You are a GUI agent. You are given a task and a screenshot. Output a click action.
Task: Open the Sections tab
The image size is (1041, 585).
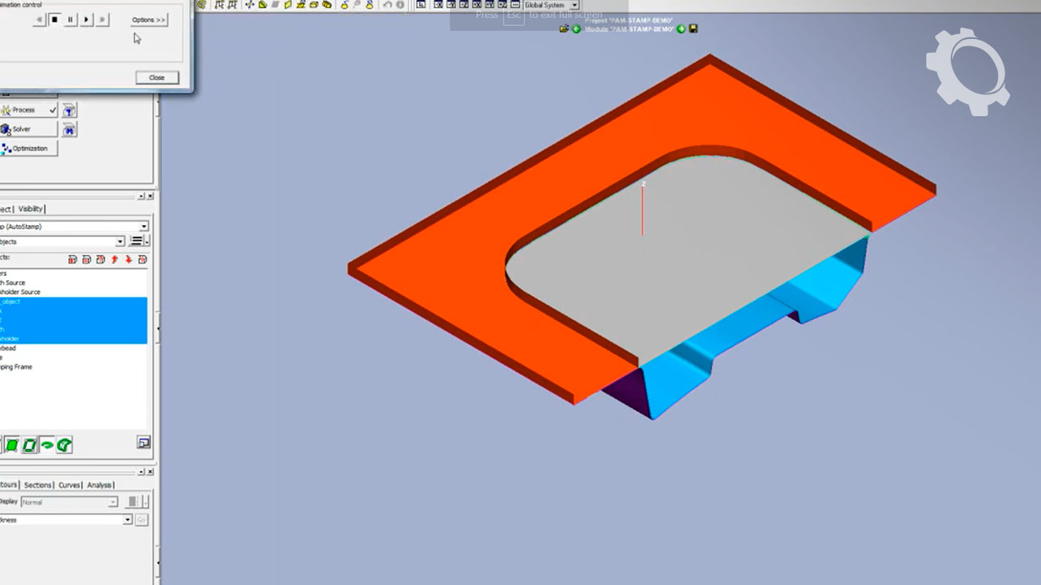37,485
